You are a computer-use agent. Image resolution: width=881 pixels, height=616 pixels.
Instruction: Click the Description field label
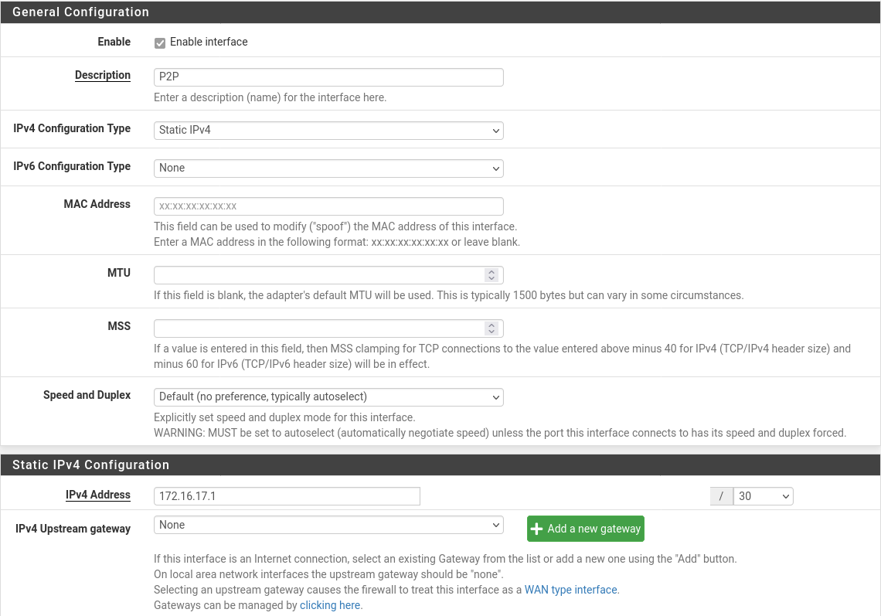103,75
